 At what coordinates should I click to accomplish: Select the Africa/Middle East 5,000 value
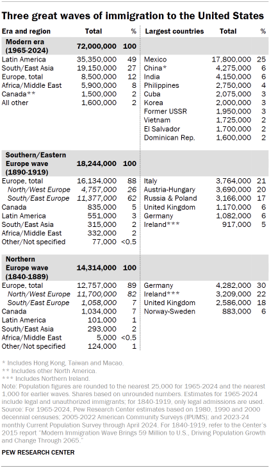point(106,338)
